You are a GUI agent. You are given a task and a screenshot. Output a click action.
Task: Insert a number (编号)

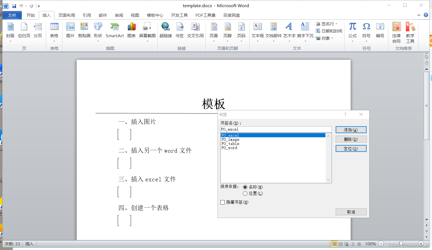tap(380, 30)
